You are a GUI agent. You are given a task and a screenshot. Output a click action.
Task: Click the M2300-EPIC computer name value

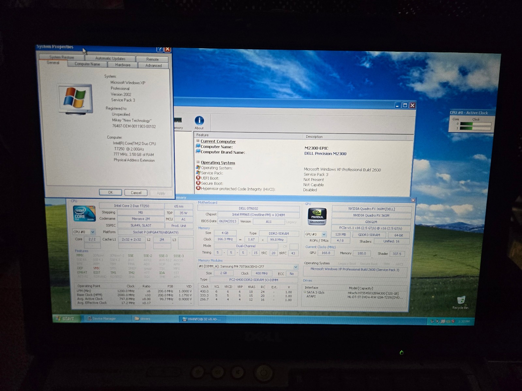click(x=316, y=148)
